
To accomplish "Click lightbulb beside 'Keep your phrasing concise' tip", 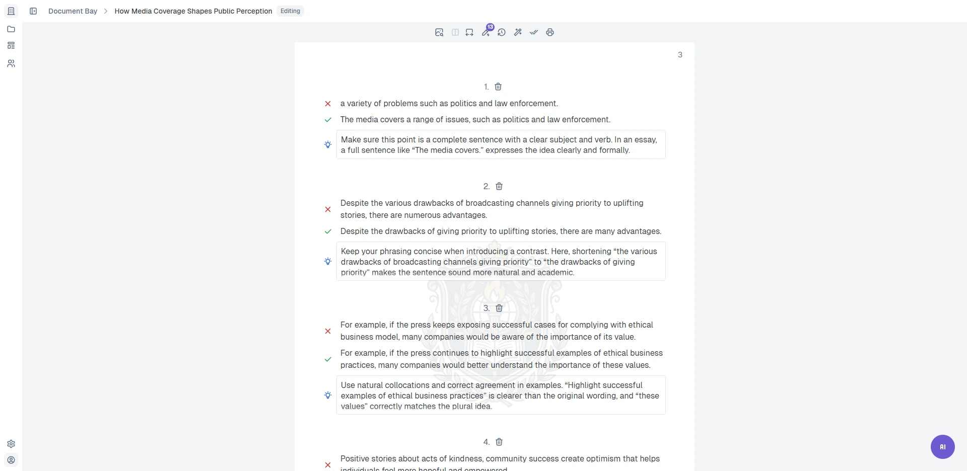I will (328, 261).
